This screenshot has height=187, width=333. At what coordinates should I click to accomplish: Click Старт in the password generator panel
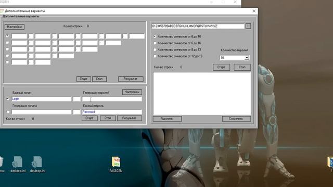tap(221, 67)
